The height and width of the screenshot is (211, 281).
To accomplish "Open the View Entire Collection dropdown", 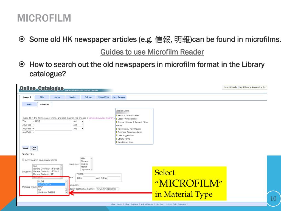I will pyautogui.click(x=108, y=189).
